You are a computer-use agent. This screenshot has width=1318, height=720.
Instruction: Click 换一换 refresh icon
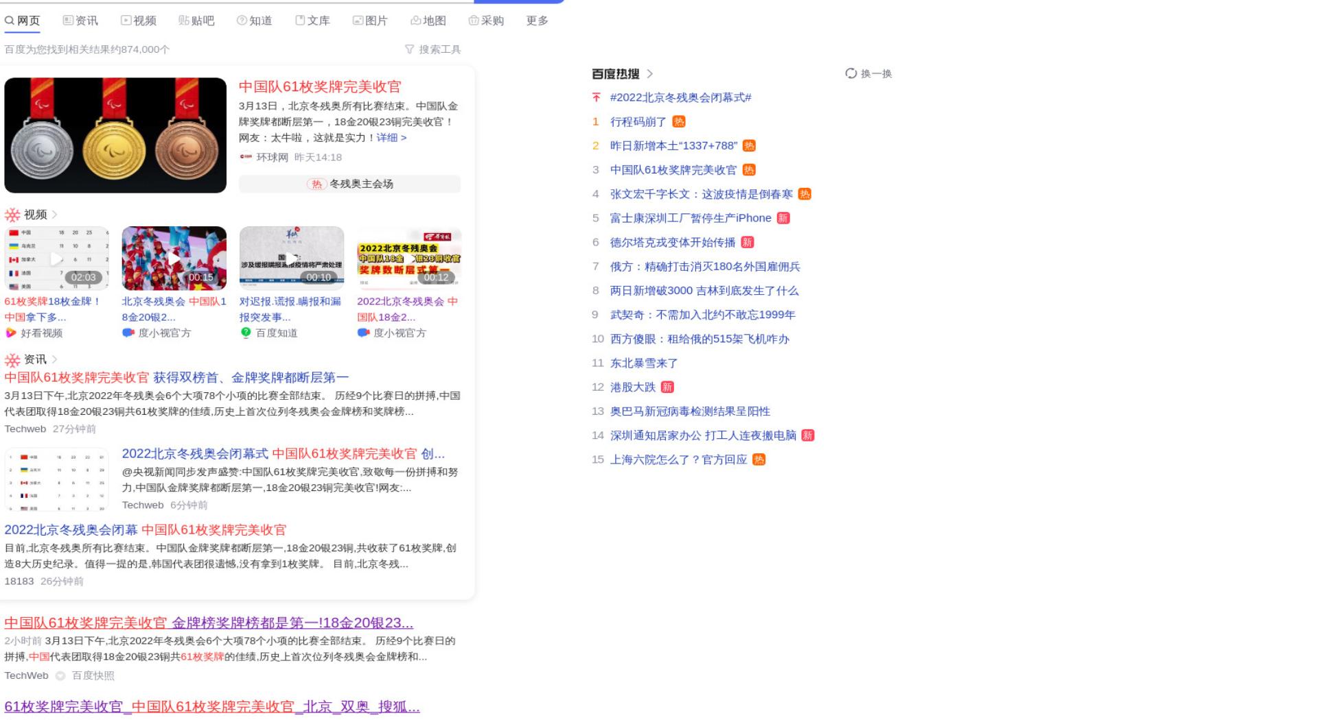tap(851, 73)
